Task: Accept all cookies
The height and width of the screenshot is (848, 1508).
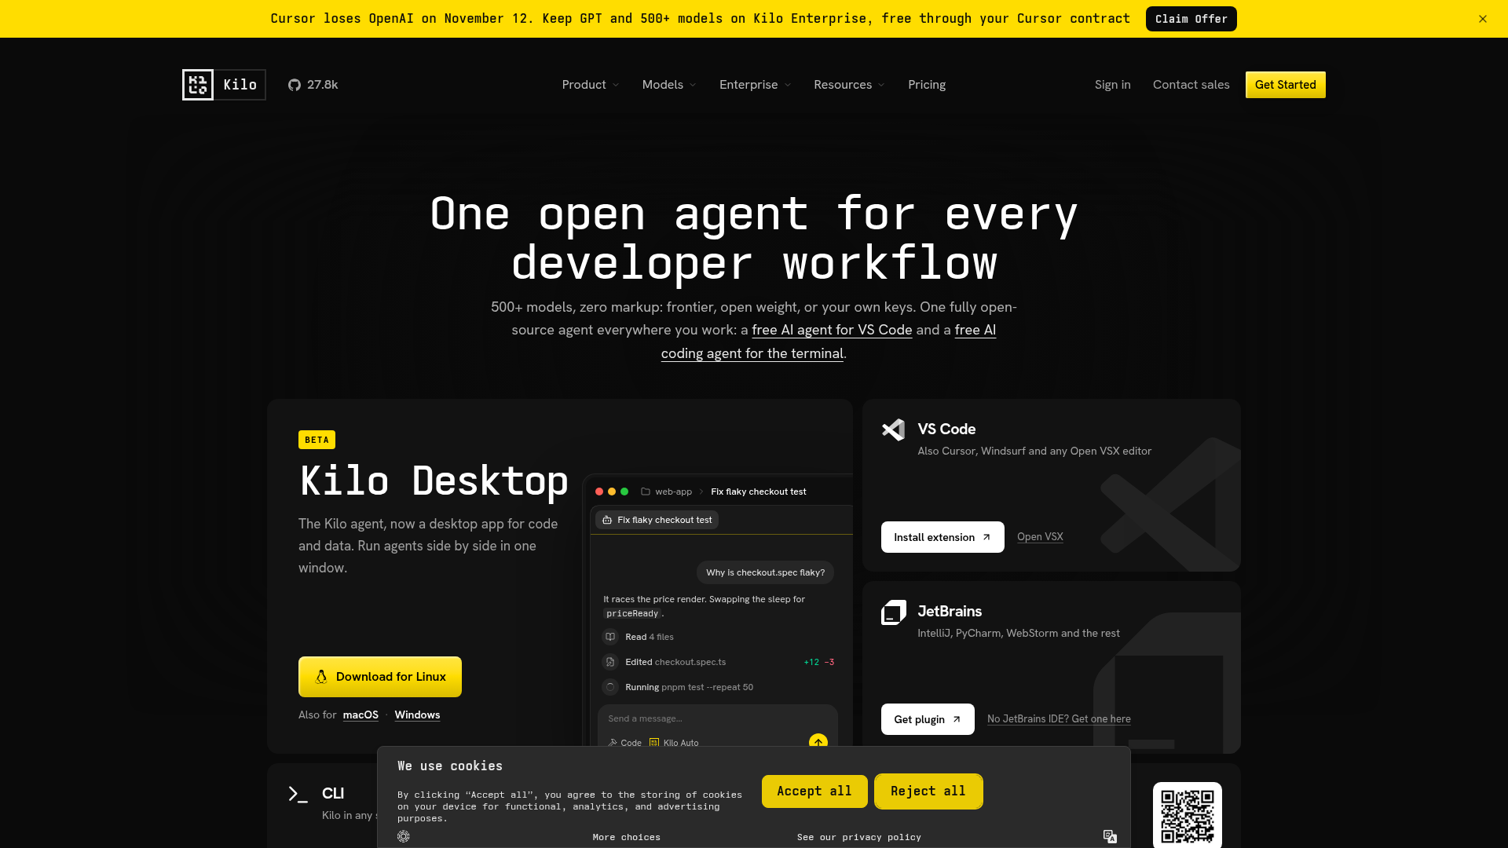Action: click(x=814, y=791)
